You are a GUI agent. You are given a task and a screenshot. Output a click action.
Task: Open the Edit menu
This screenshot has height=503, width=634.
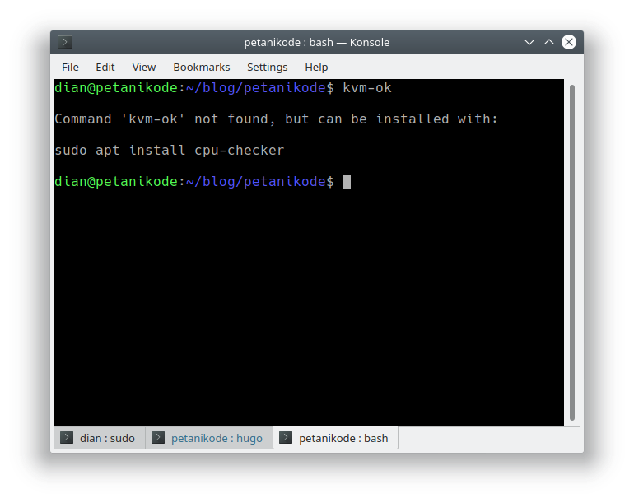coord(105,67)
